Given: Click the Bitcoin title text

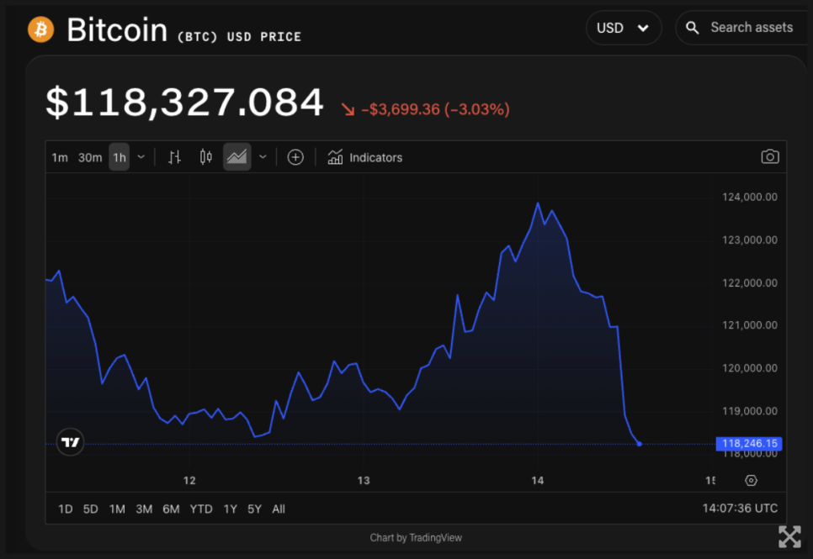Looking at the screenshot, I should 117,30.
